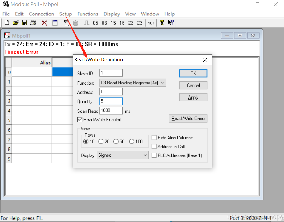
Task: Click the Address input field
Action: [x=111, y=92]
